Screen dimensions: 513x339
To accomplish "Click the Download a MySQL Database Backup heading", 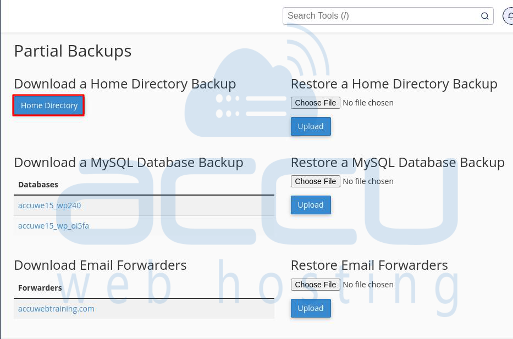I will pos(129,163).
